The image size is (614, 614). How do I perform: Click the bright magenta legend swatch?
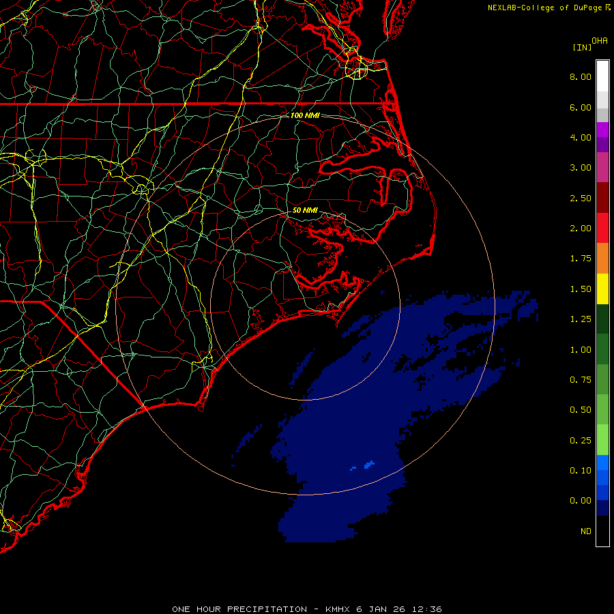[x=602, y=130]
